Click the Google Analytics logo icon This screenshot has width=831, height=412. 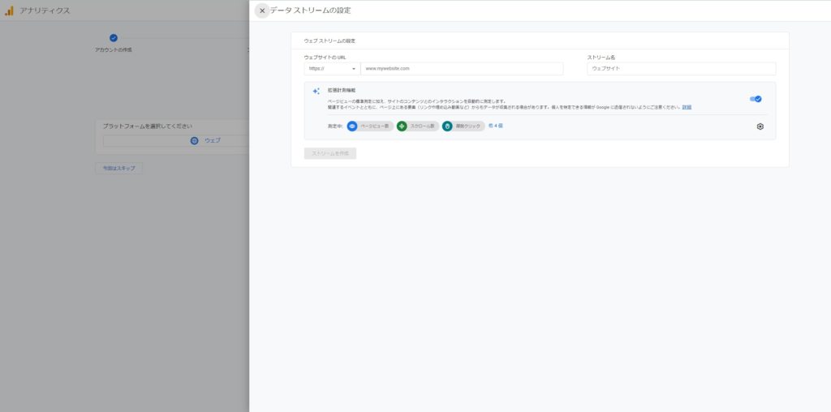click(9, 11)
